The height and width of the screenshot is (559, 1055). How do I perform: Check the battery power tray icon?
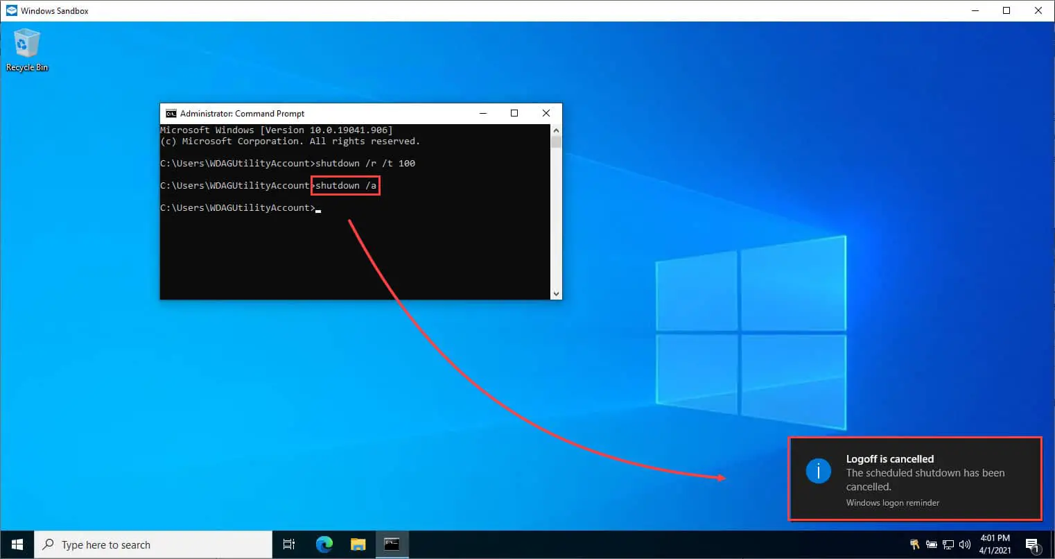[x=932, y=544]
